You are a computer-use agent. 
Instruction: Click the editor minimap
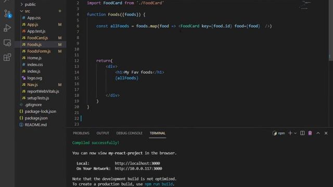pyautogui.click(x=305, y=5)
